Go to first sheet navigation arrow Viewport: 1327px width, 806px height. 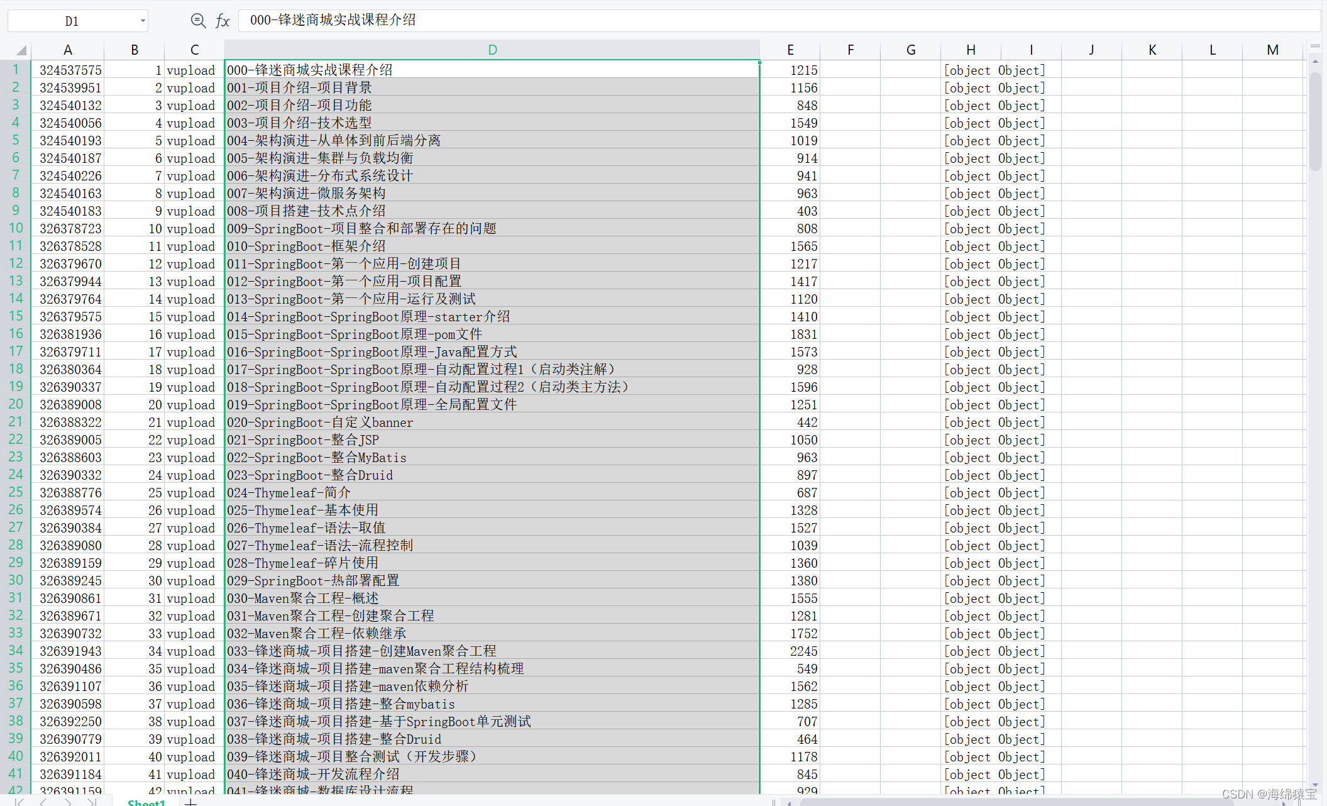(20, 802)
